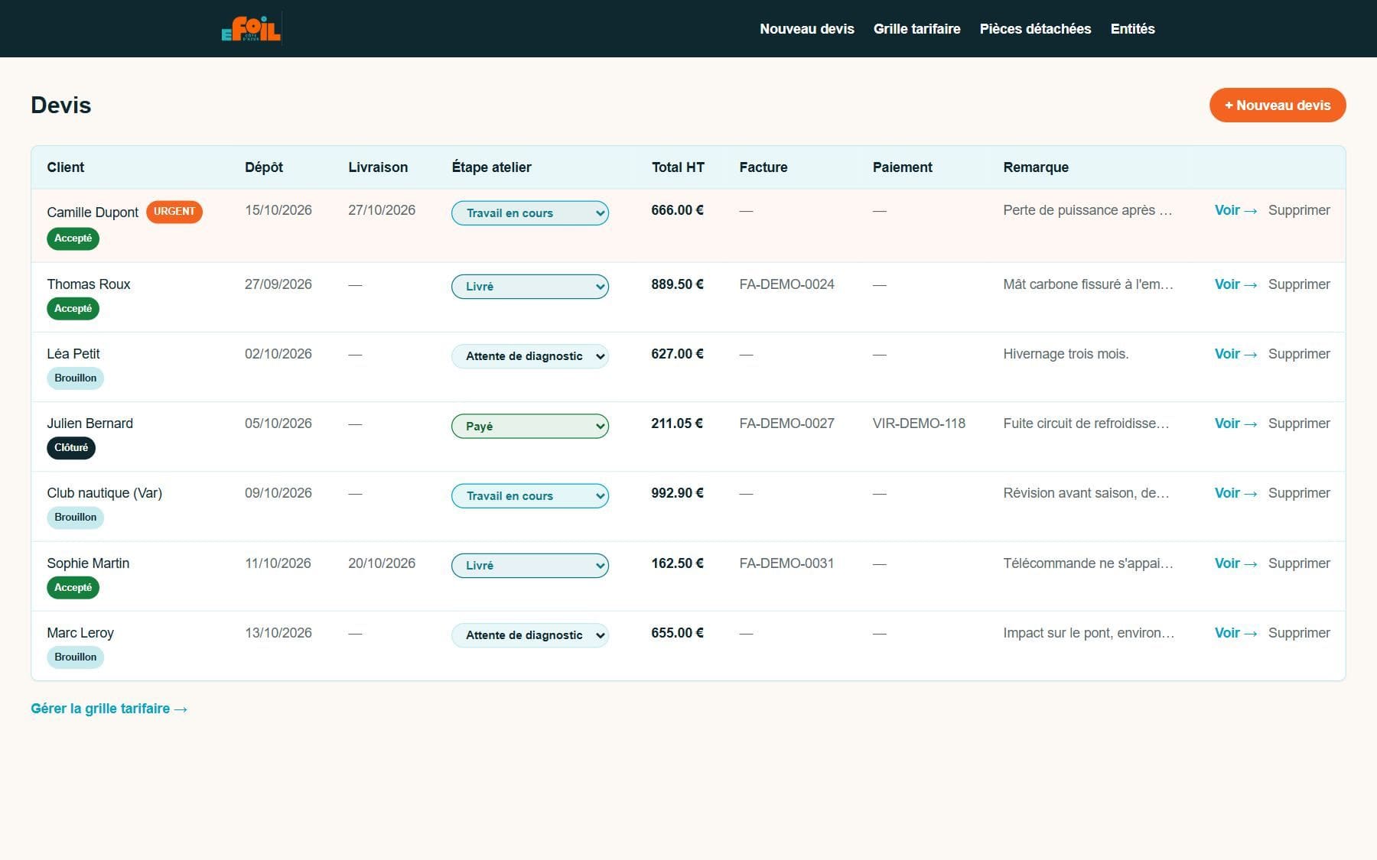
Task: View Sophie Martin's quote
Action: pyautogui.click(x=1235, y=563)
